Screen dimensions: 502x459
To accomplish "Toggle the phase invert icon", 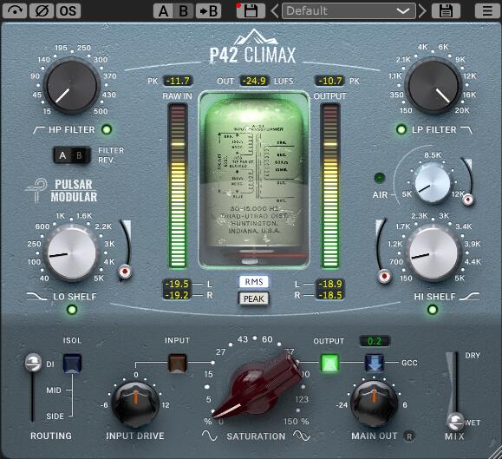I will [42, 11].
